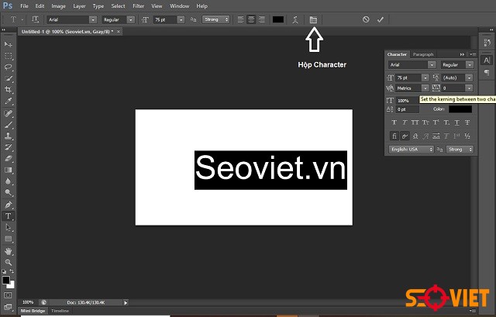Toggle Standard Ligatures (fi) button
The image size is (496, 317).
pos(394,136)
